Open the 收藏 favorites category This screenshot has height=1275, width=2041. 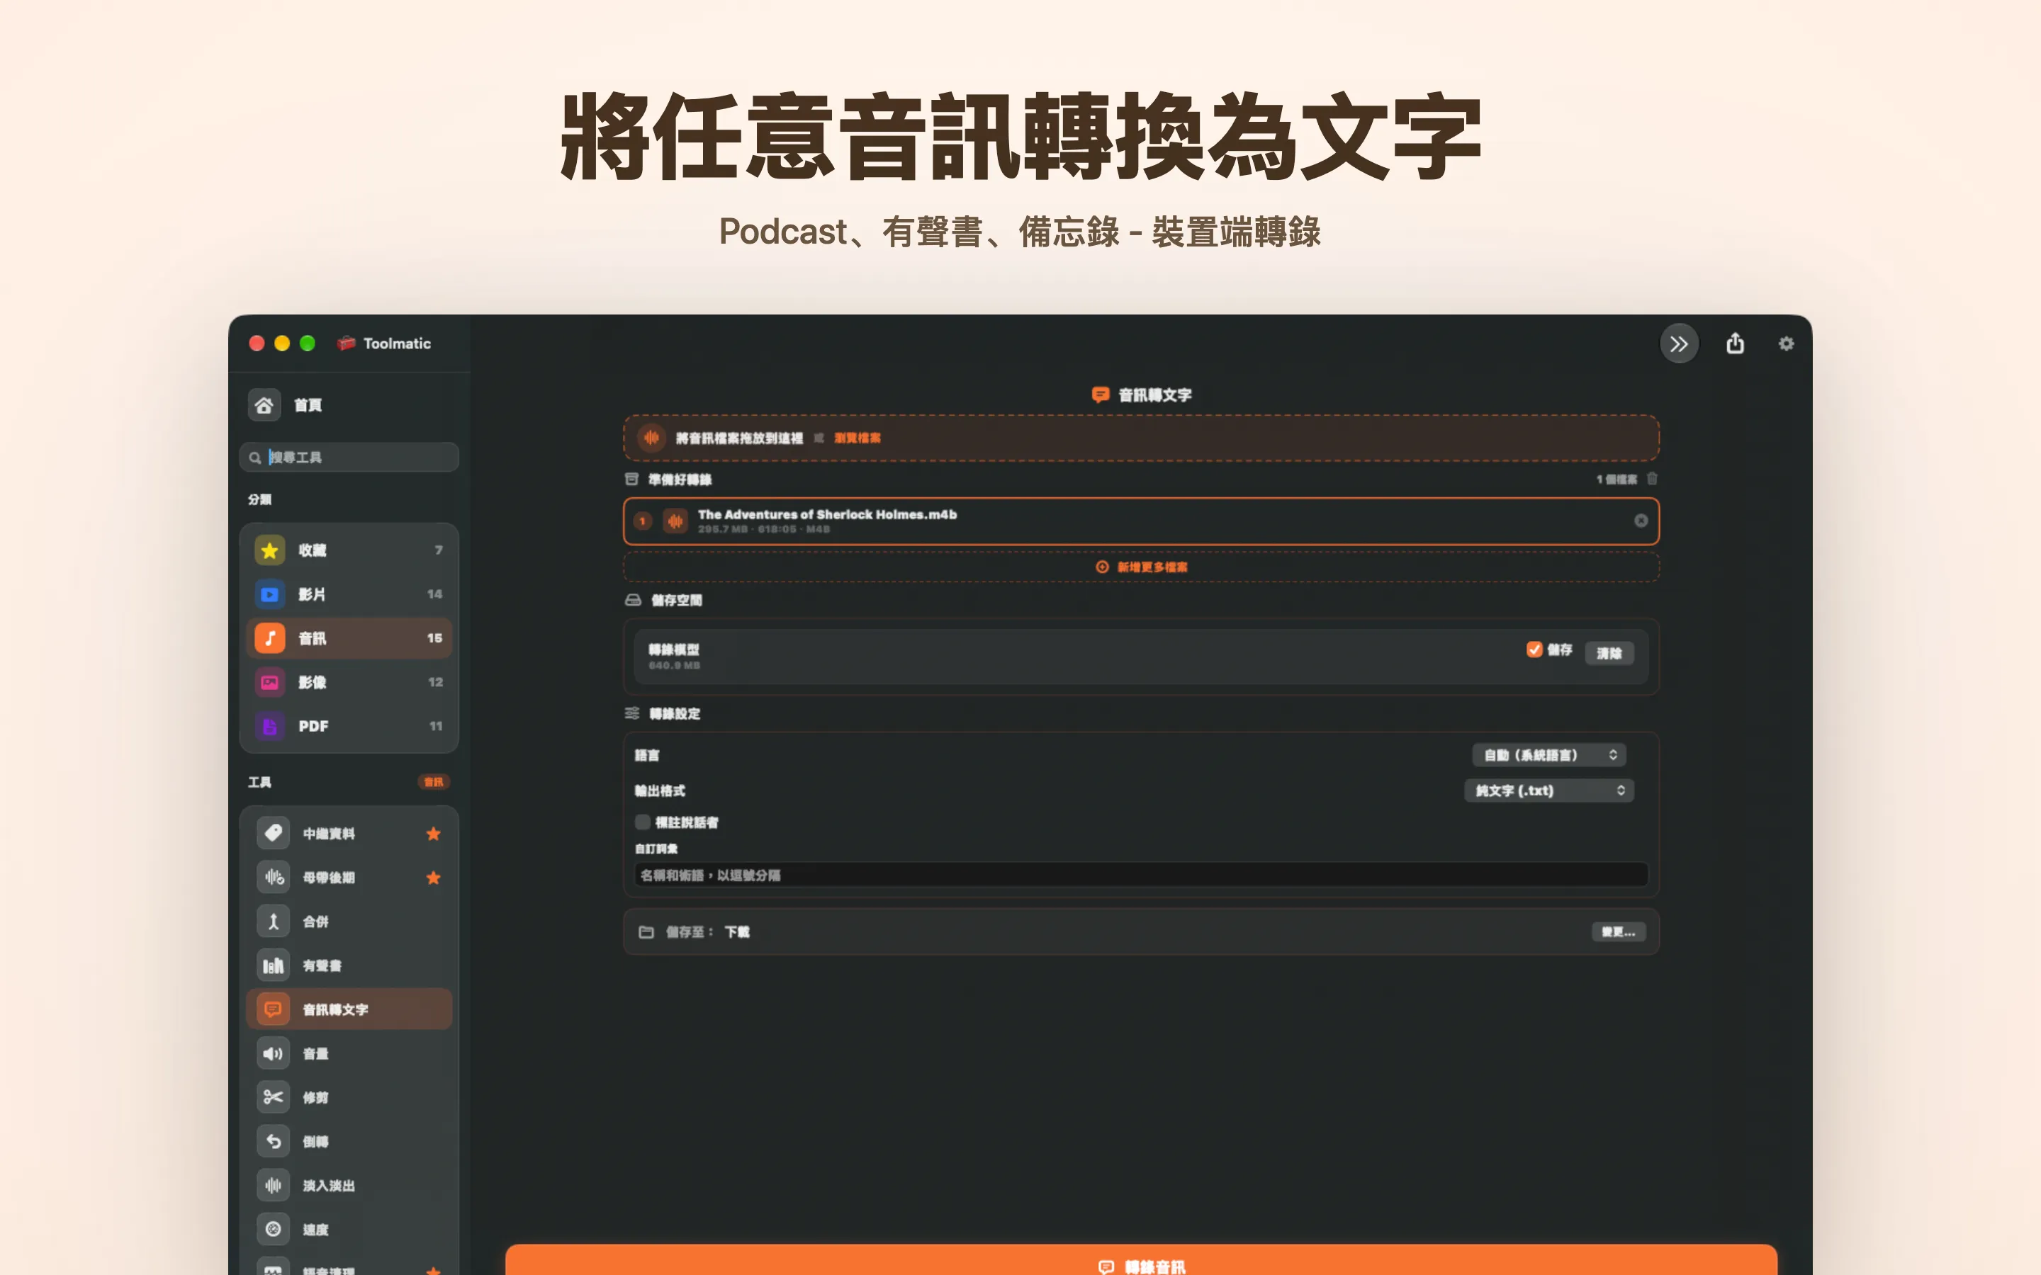(349, 550)
